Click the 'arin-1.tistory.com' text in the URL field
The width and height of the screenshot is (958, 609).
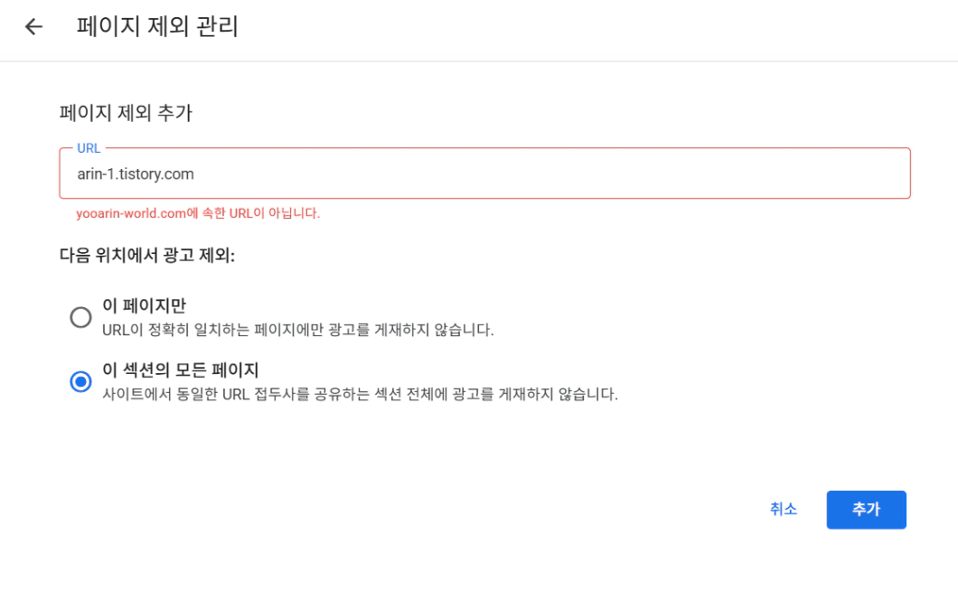pos(136,173)
